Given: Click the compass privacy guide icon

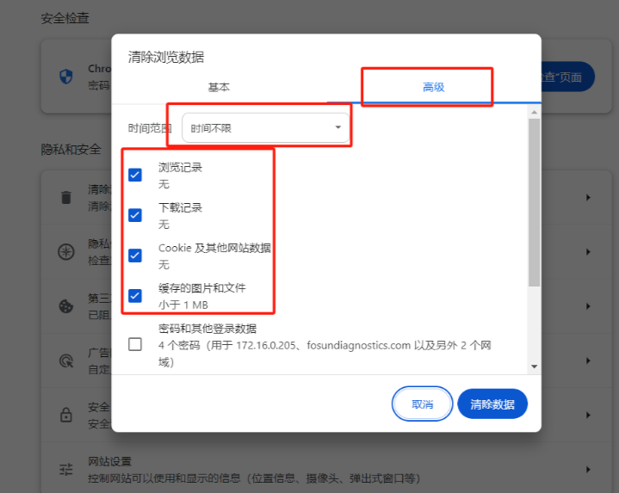Looking at the screenshot, I should tap(66, 251).
